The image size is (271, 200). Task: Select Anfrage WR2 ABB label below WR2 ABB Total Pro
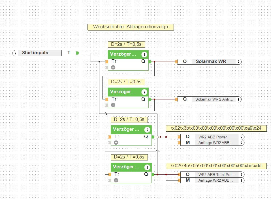coord(215,180)
